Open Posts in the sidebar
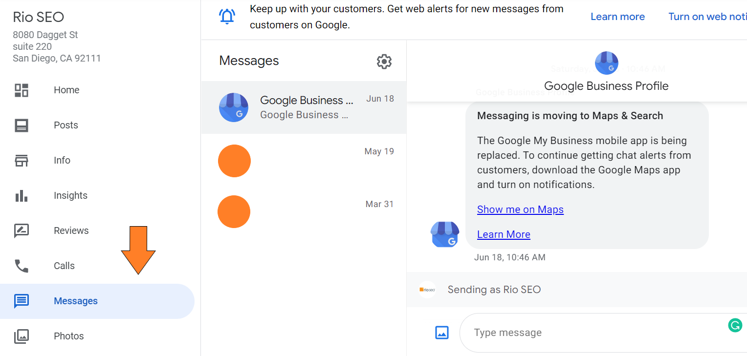747x356 pixels. [x=66, y=125]
